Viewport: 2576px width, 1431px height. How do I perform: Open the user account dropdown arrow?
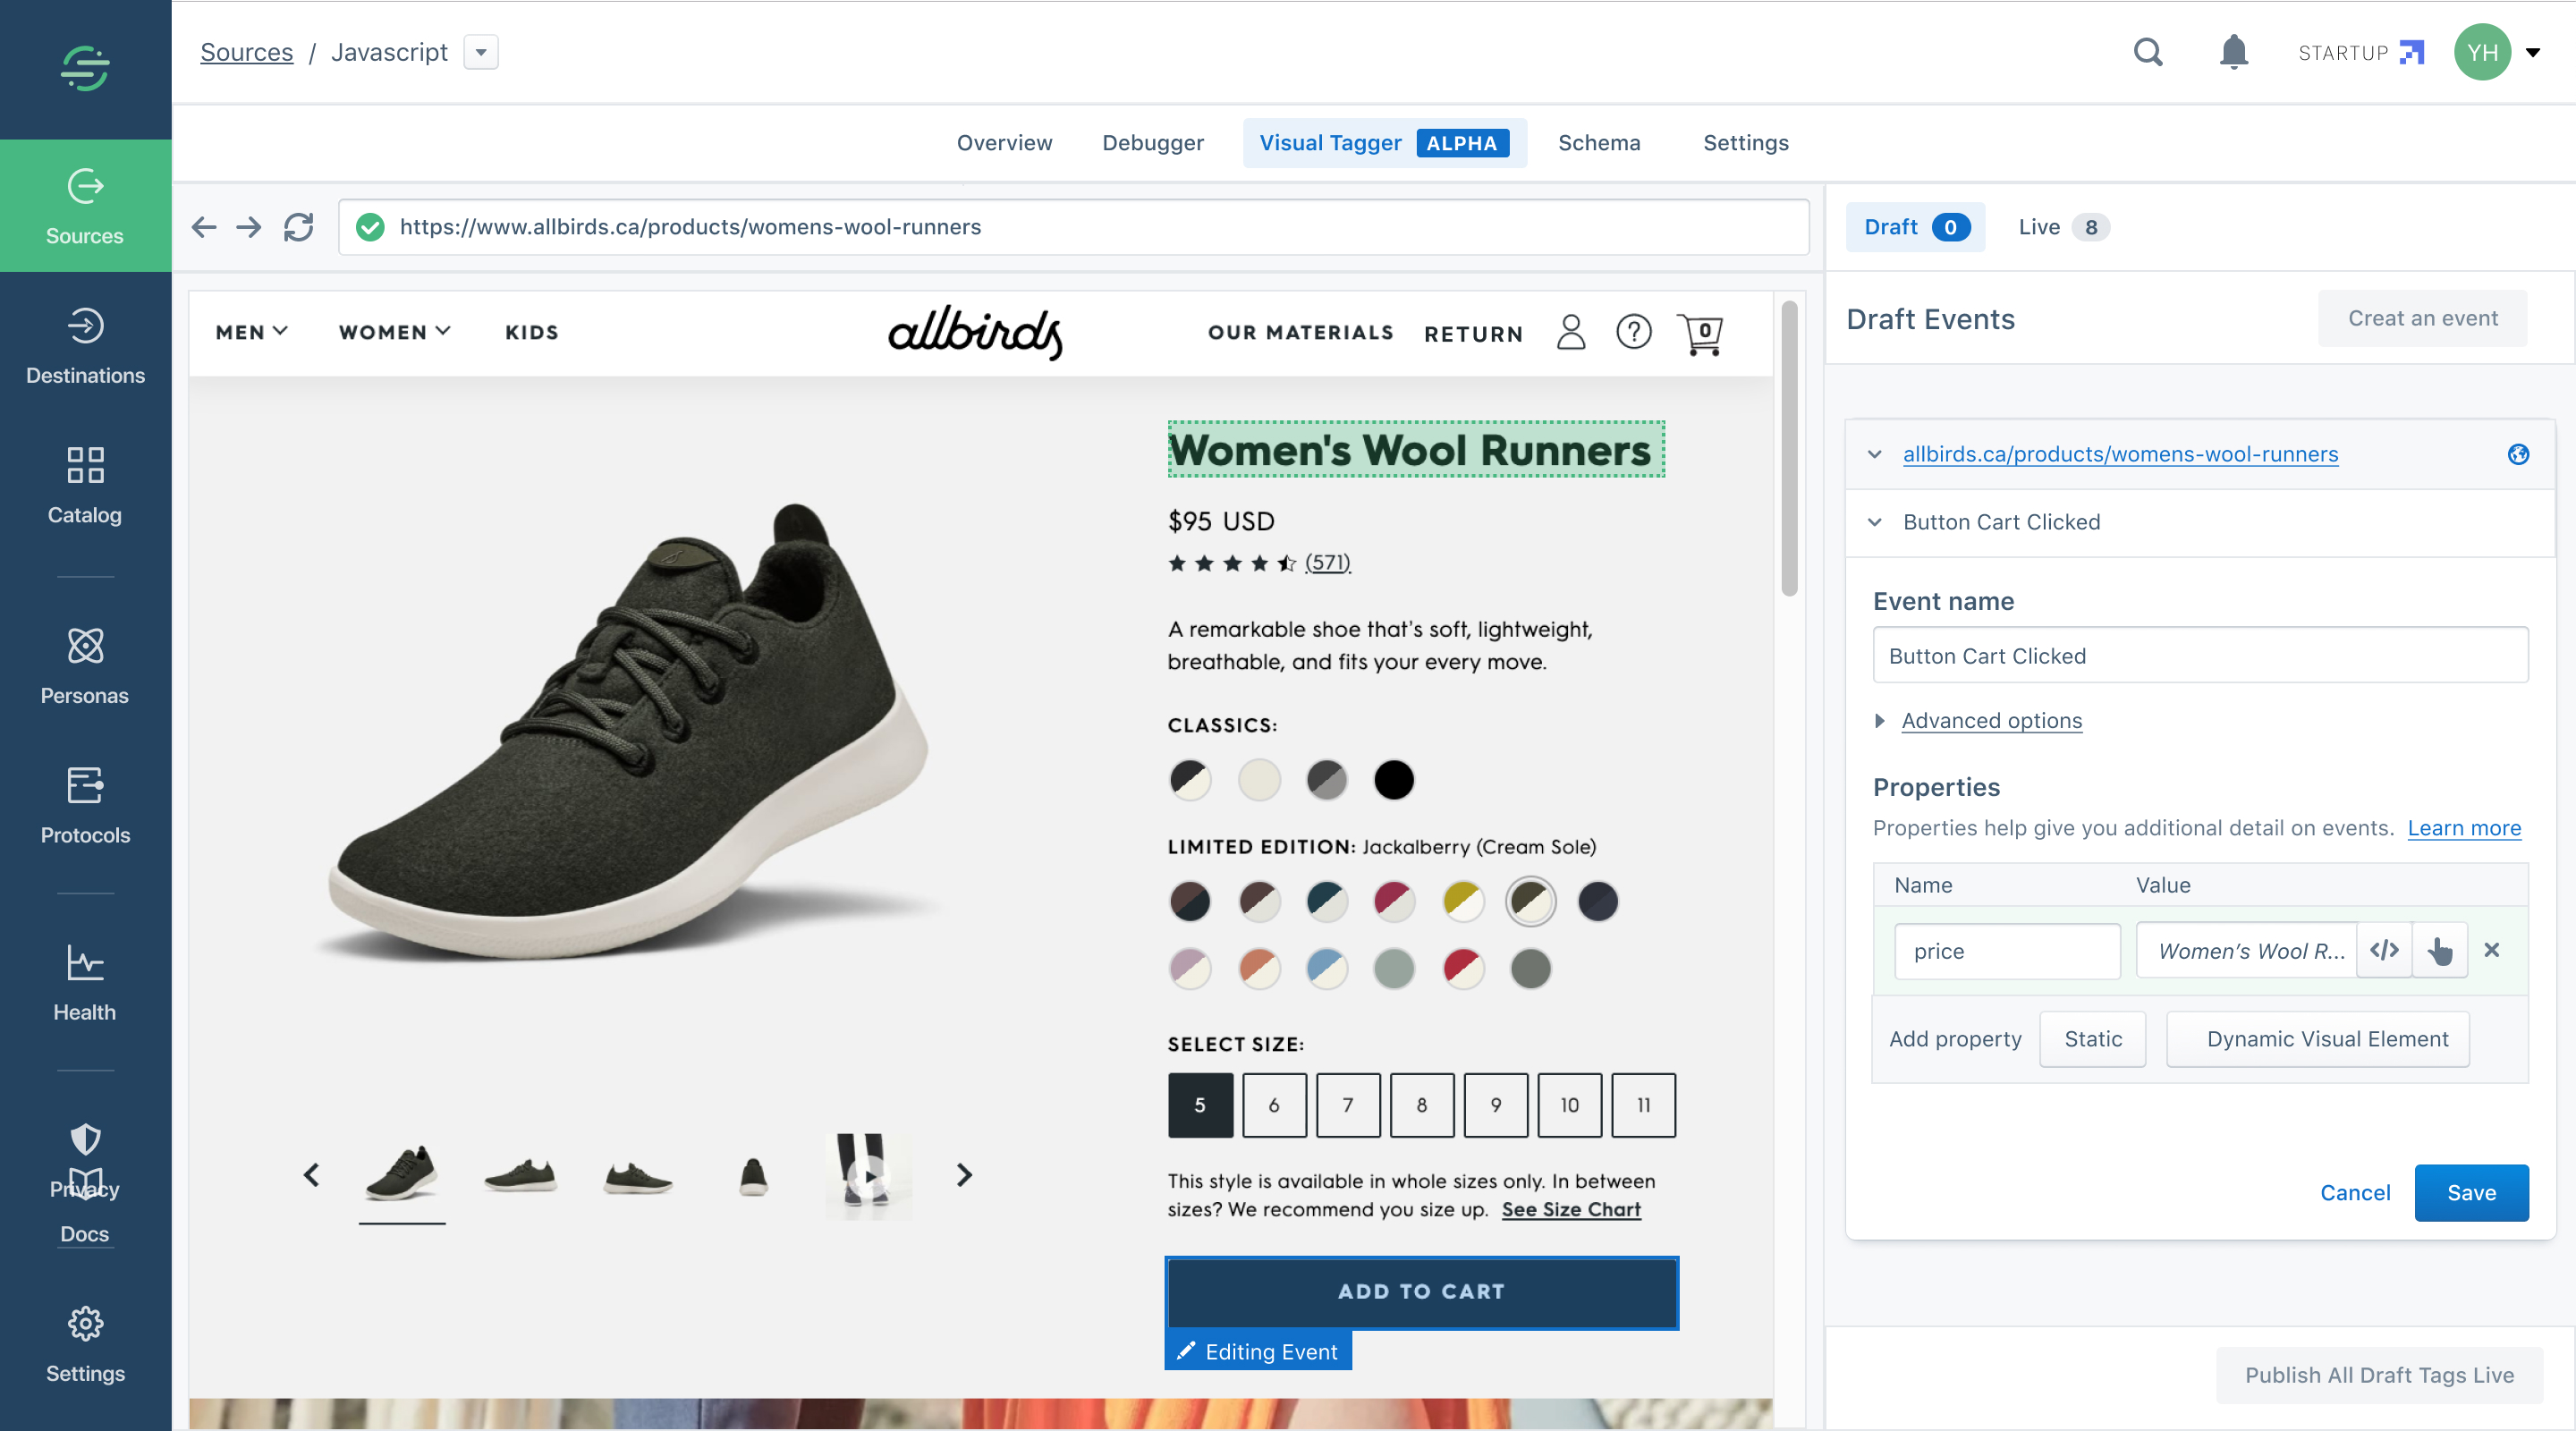(x=2533, y=52)
